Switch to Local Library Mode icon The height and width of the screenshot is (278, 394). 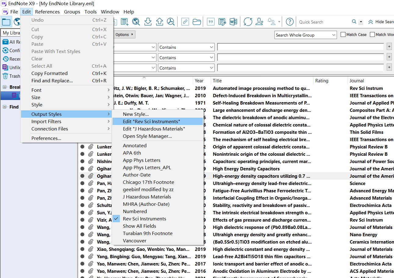click(x=6, y=22)
